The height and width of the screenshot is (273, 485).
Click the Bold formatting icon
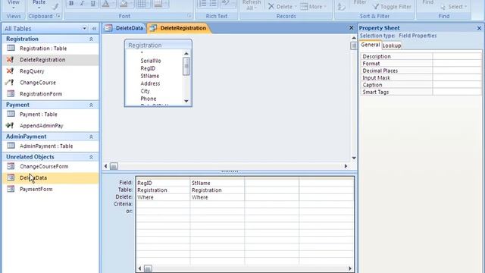click(71, 3)
